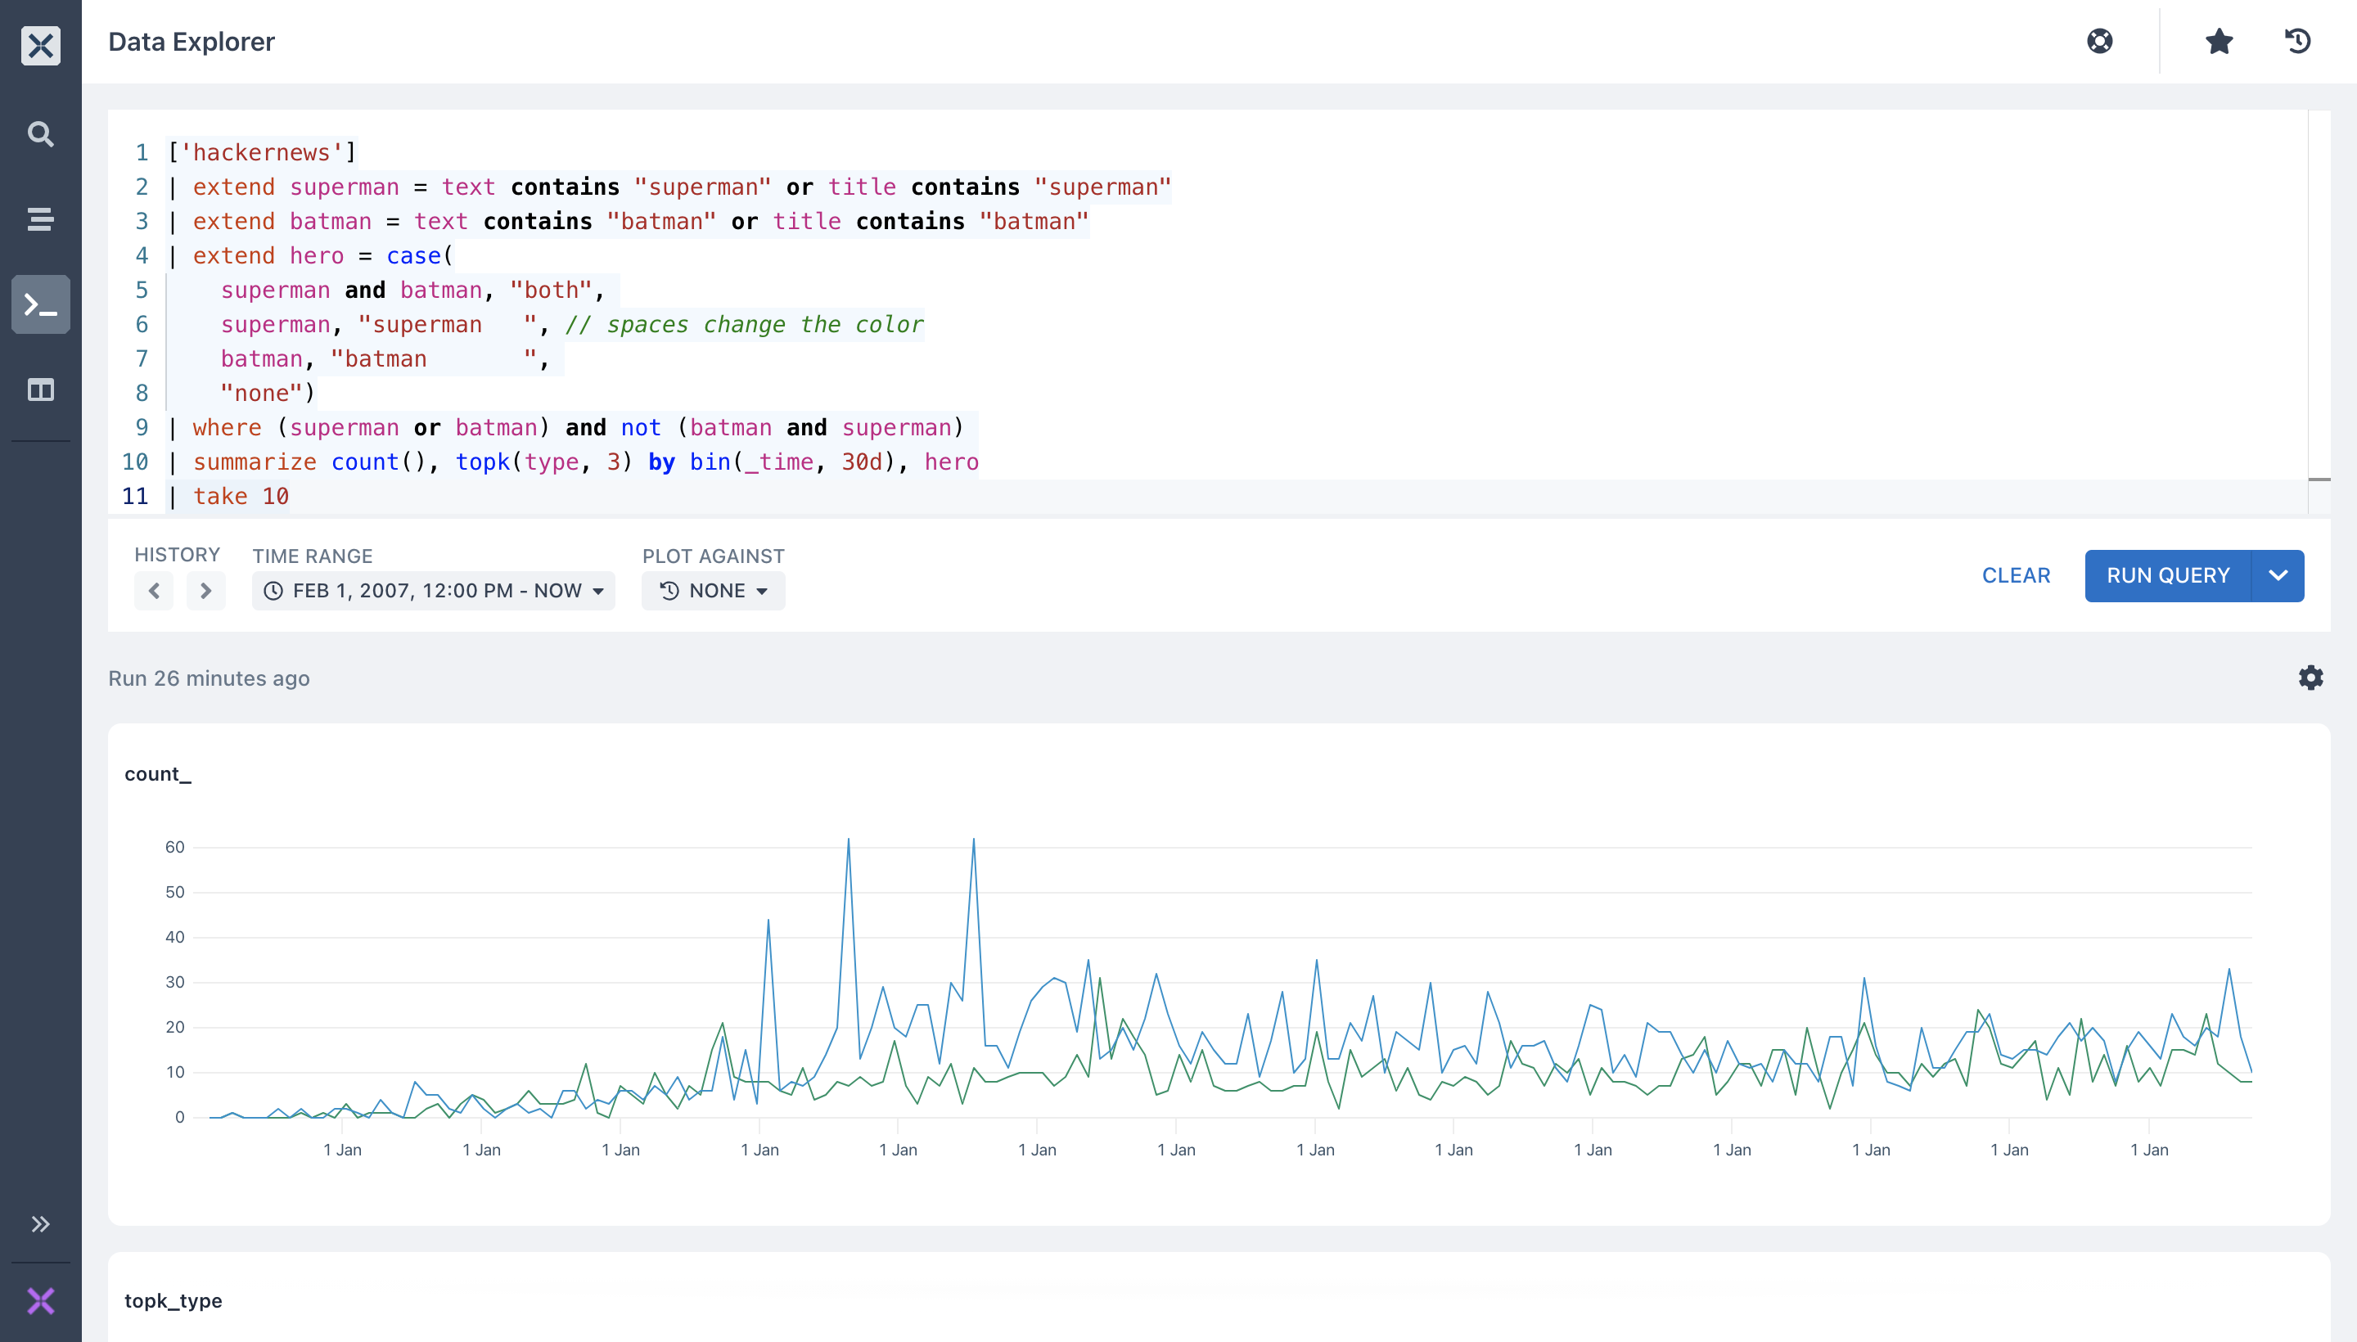
Task: Expand the RUN QUERY options chevron
Action: coord(2278,575)
